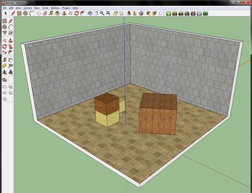Choose the Zoom magnifier tool
Image resolution: width=252 pixels, height=193 pixels.
coord(102,13)
